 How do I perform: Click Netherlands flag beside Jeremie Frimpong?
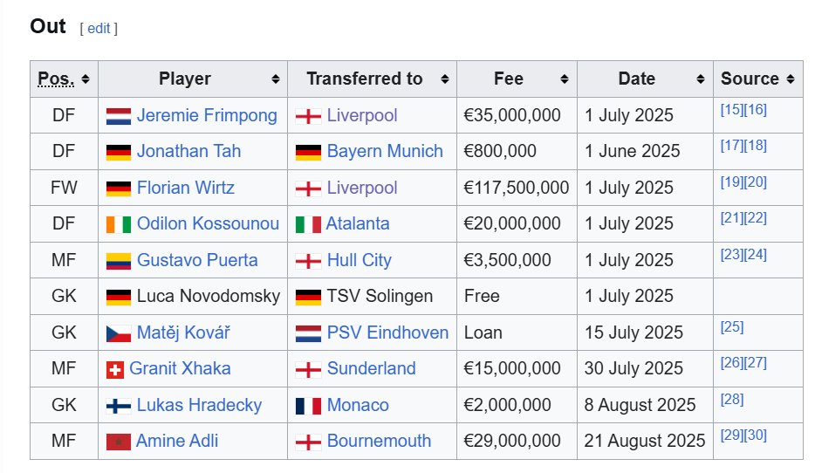[x=119, y=116]
